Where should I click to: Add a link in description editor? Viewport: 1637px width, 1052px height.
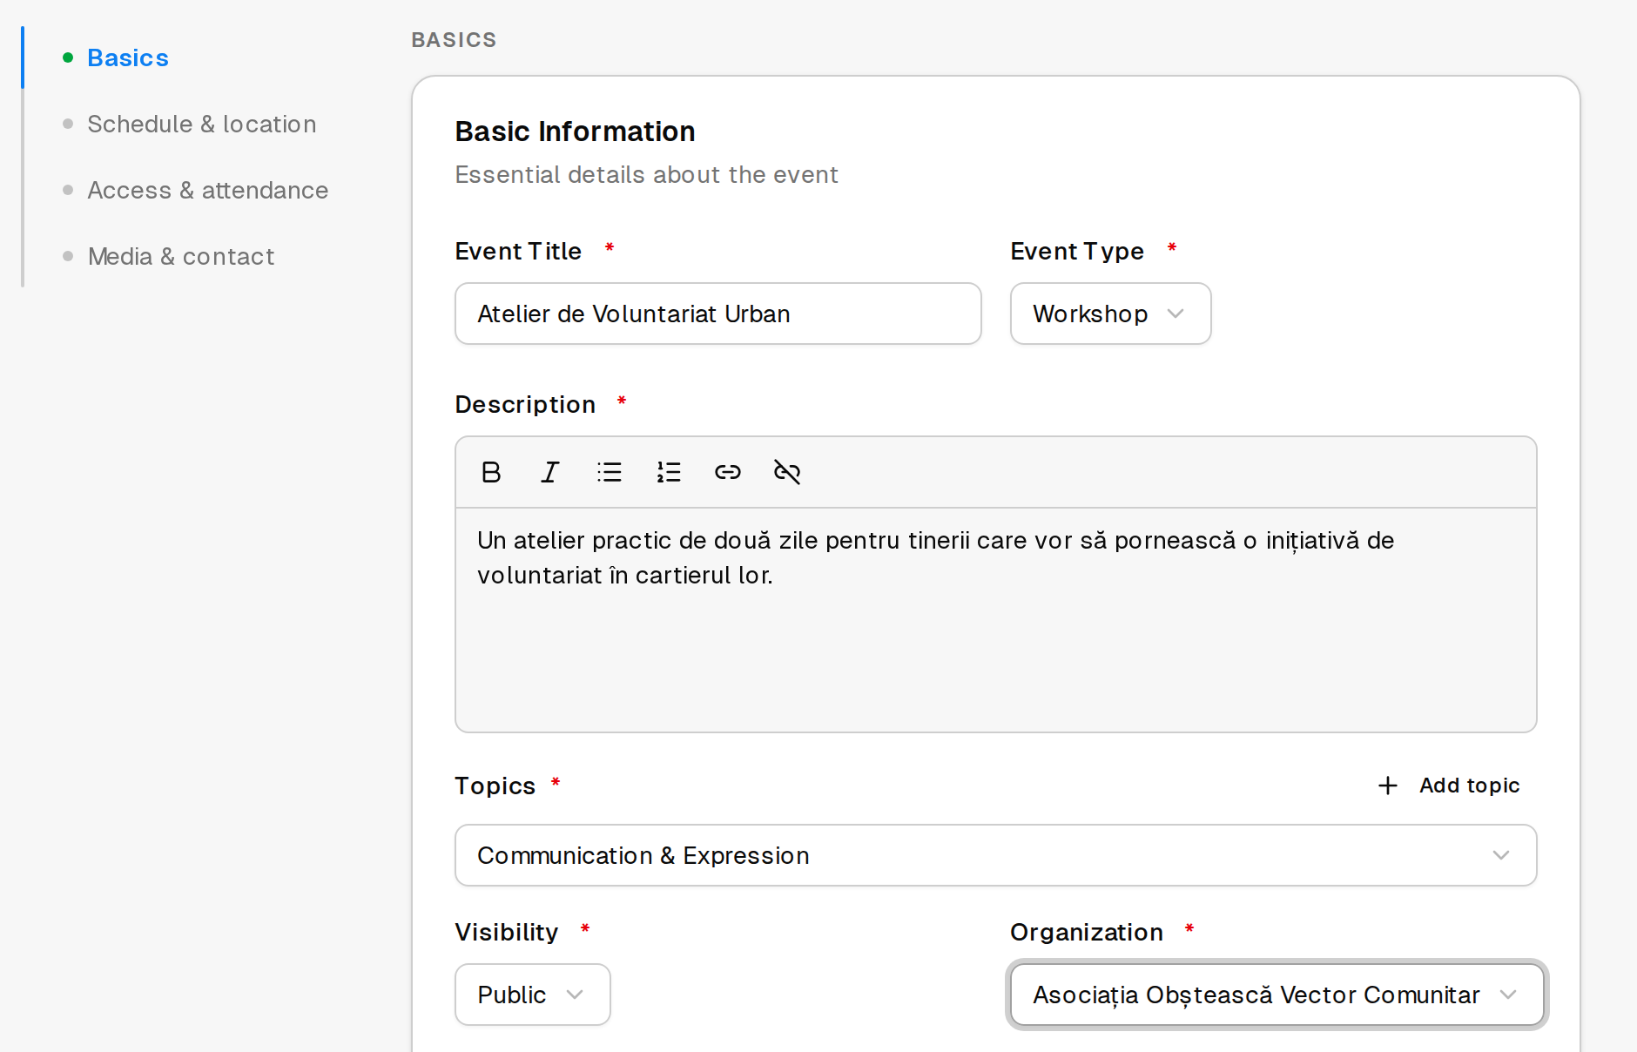coord(728,472)
